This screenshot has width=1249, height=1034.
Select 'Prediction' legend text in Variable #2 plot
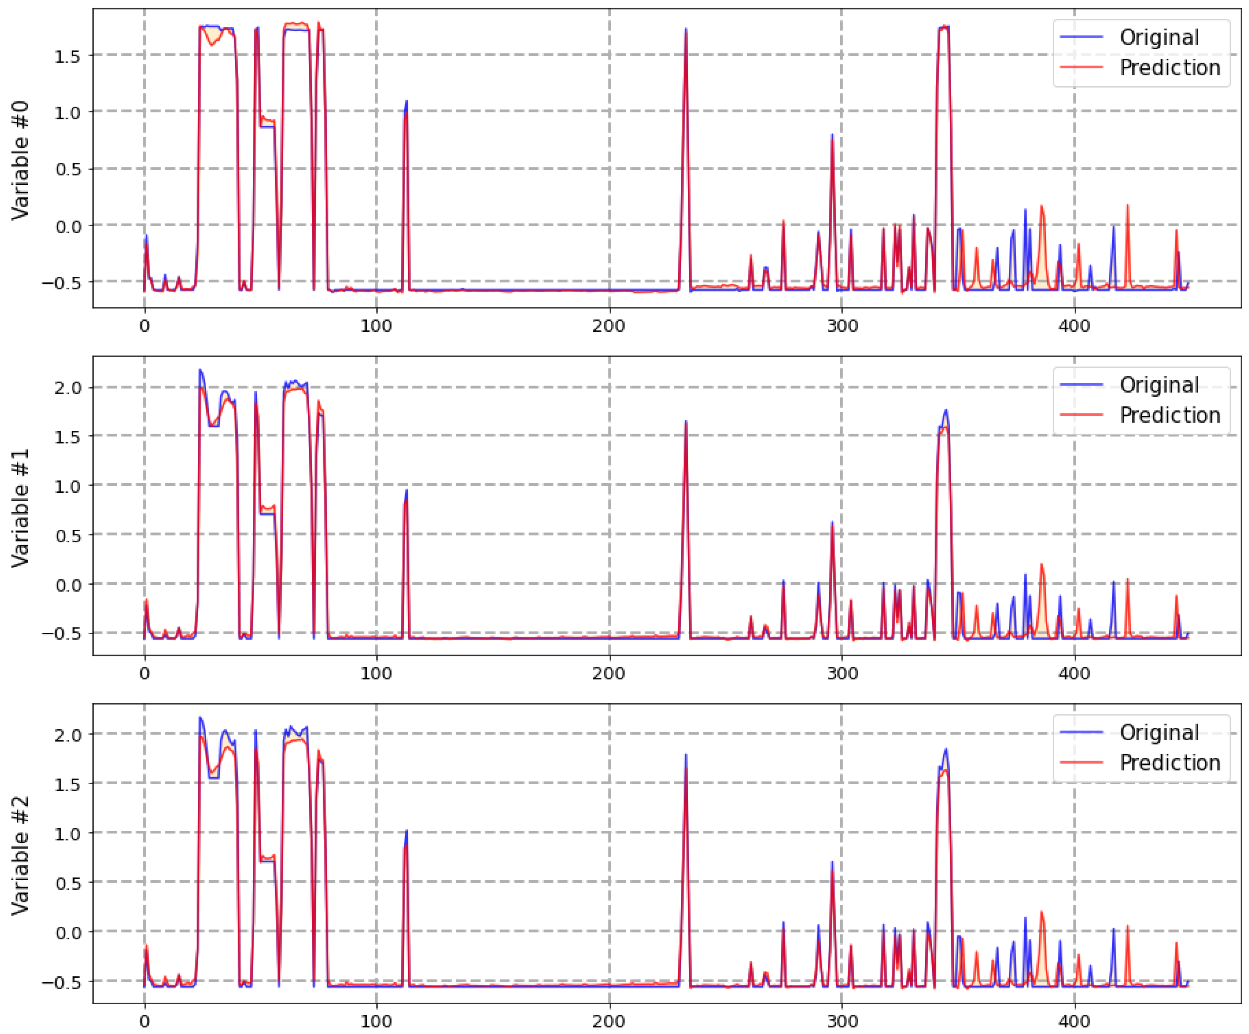tap(1170, 762)
